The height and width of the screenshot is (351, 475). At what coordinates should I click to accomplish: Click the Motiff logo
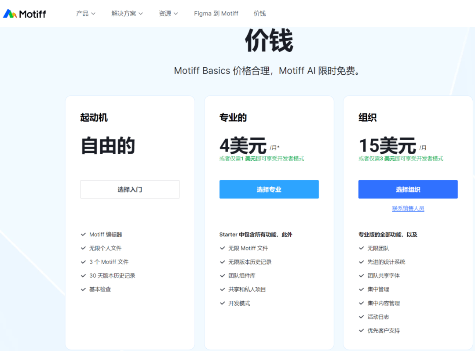click(25, 14)
